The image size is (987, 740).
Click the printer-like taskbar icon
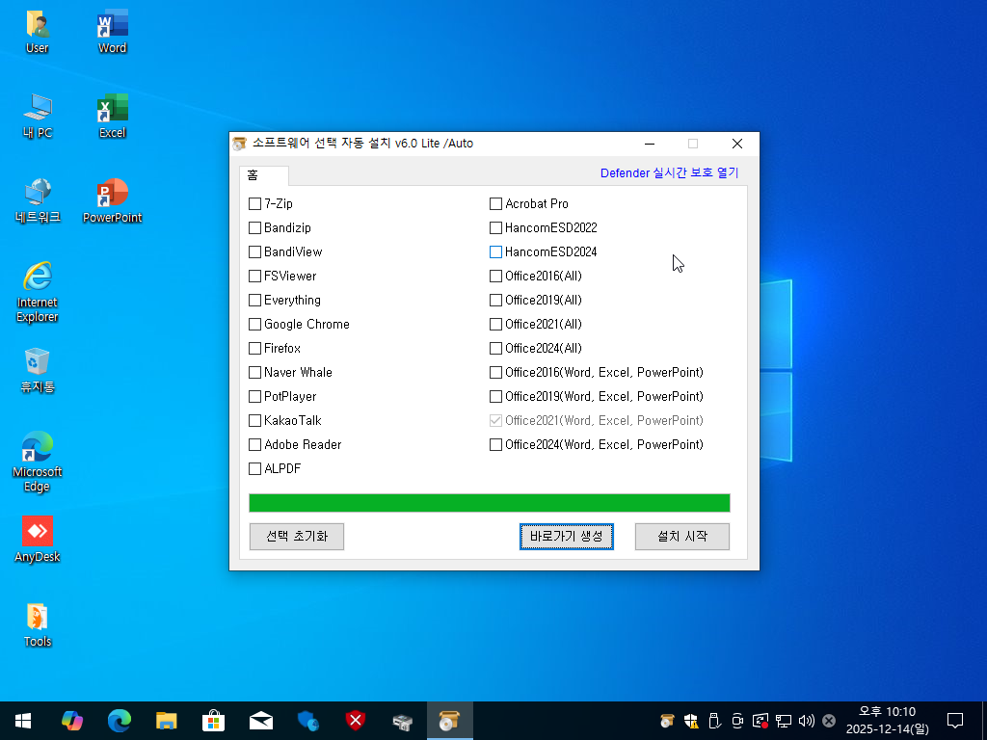402,721
